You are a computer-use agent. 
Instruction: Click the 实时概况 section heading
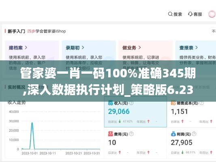click(16, 87)
